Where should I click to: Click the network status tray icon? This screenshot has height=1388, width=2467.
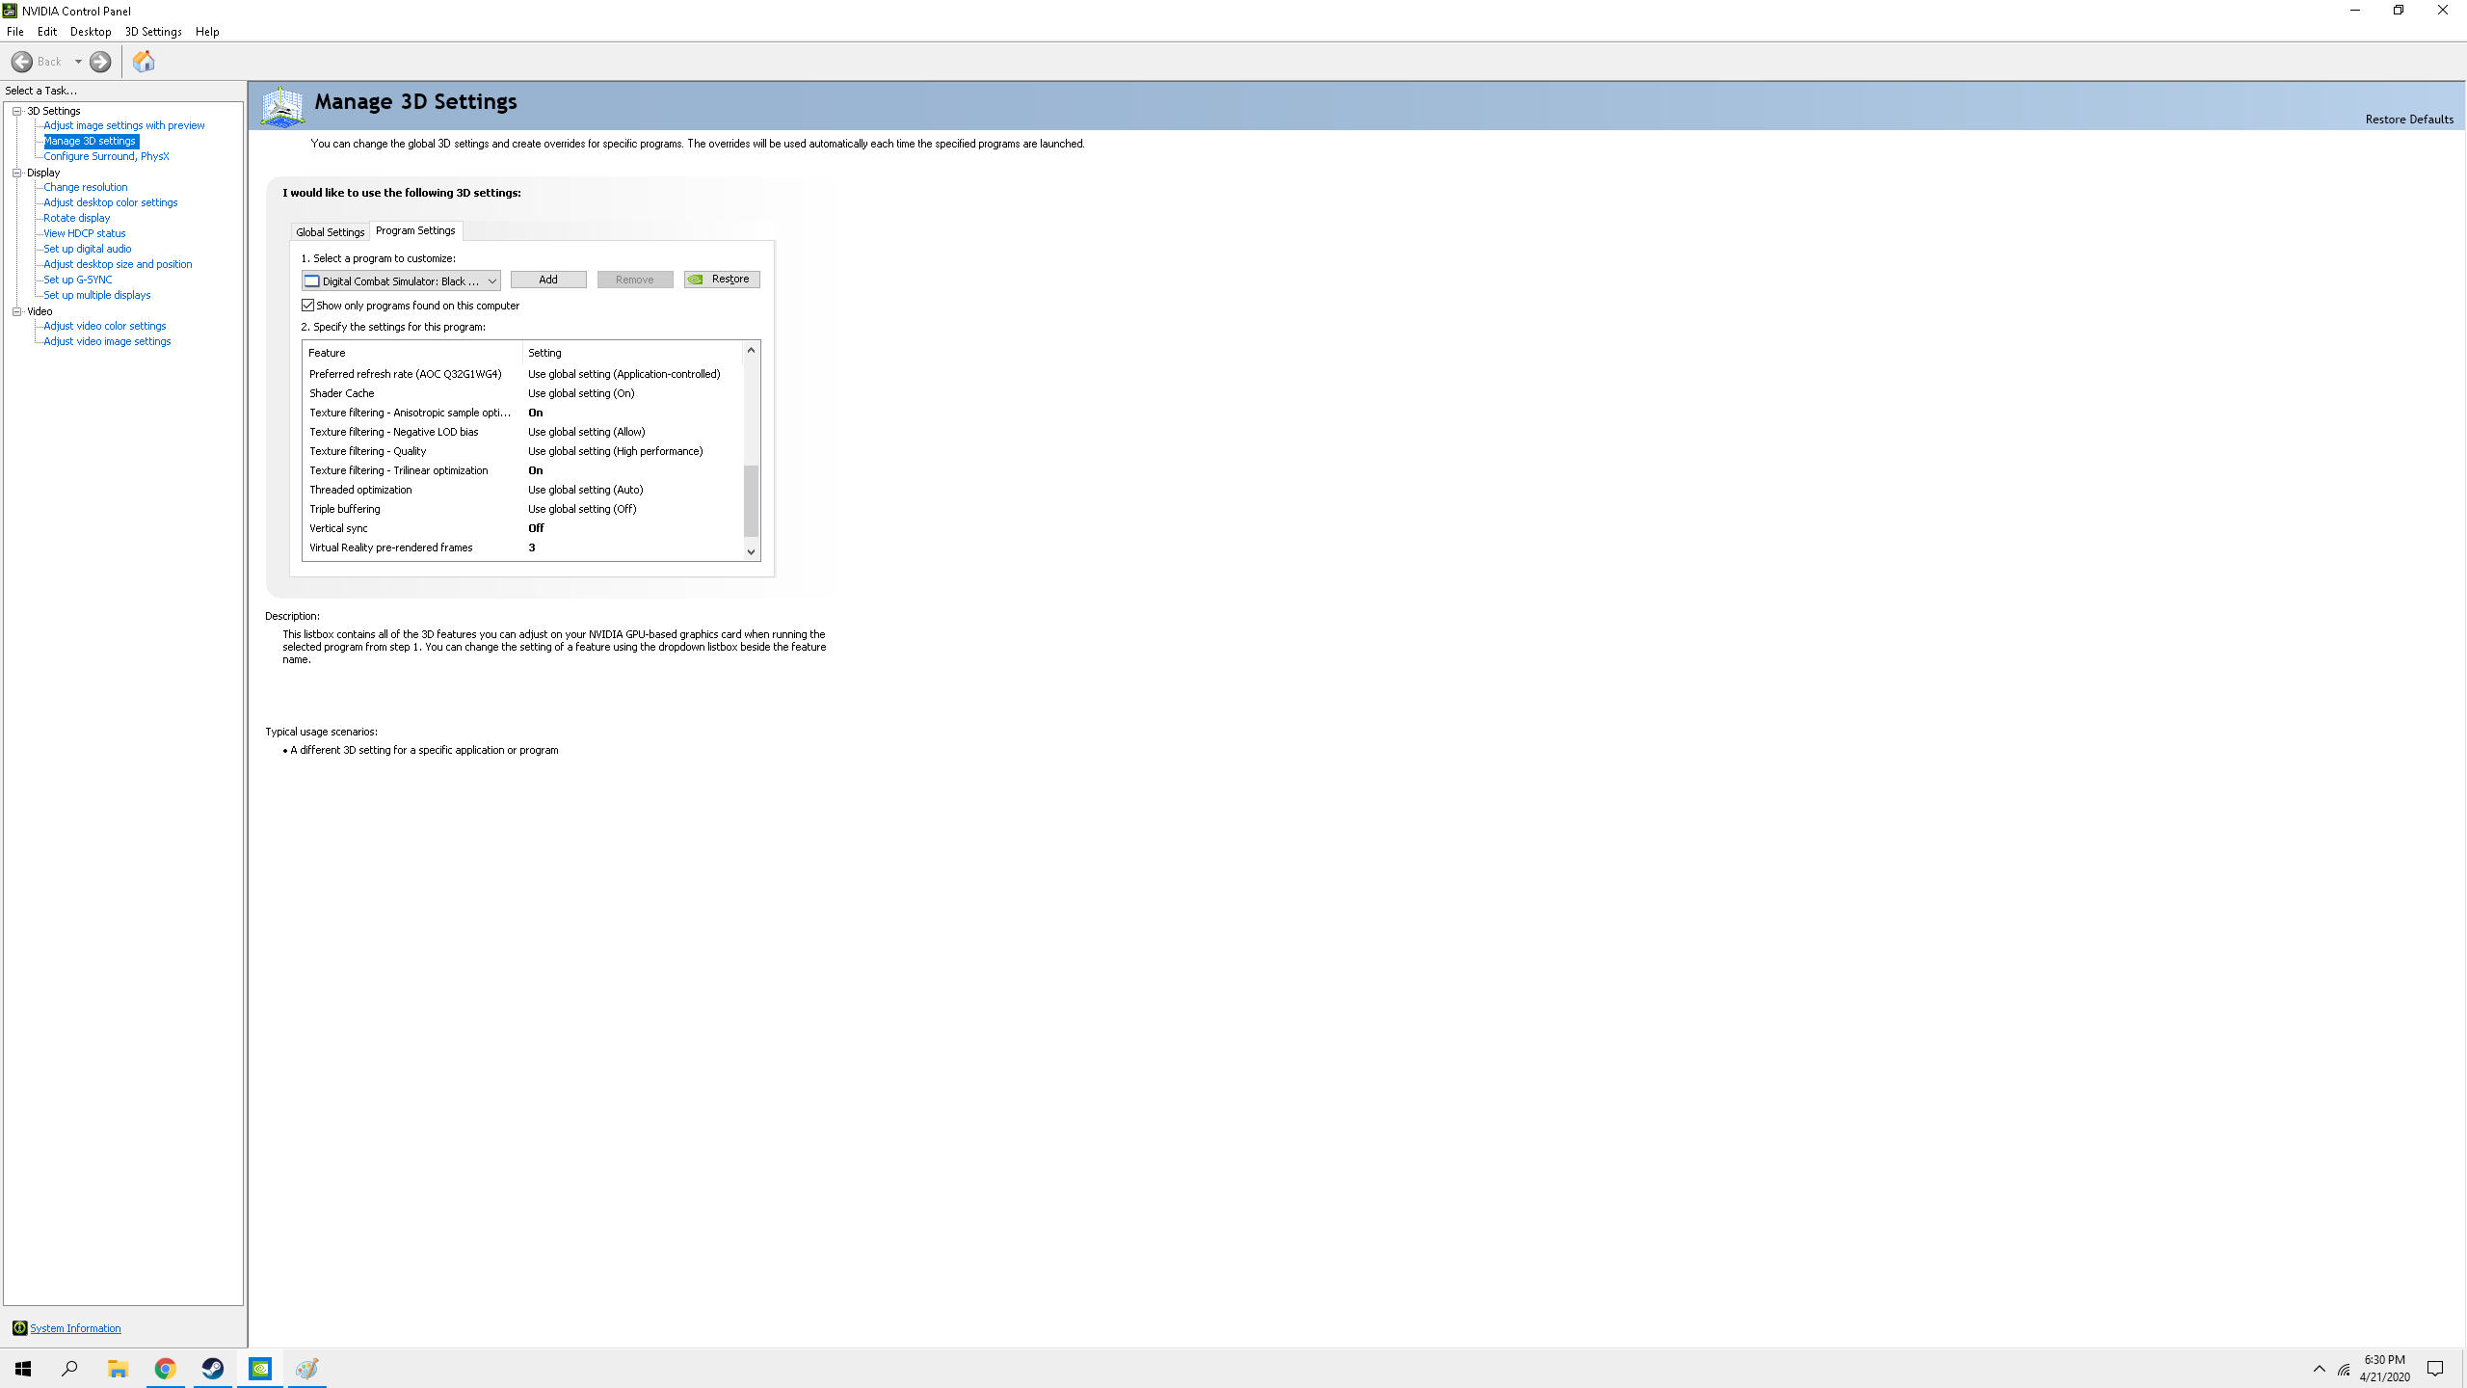(x=2345, y=1369)
